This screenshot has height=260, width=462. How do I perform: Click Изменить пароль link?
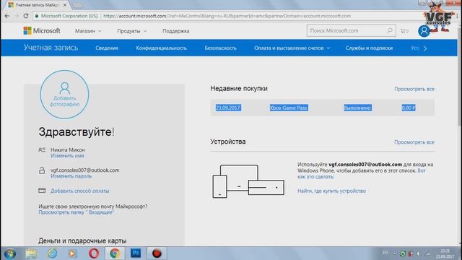71,176
